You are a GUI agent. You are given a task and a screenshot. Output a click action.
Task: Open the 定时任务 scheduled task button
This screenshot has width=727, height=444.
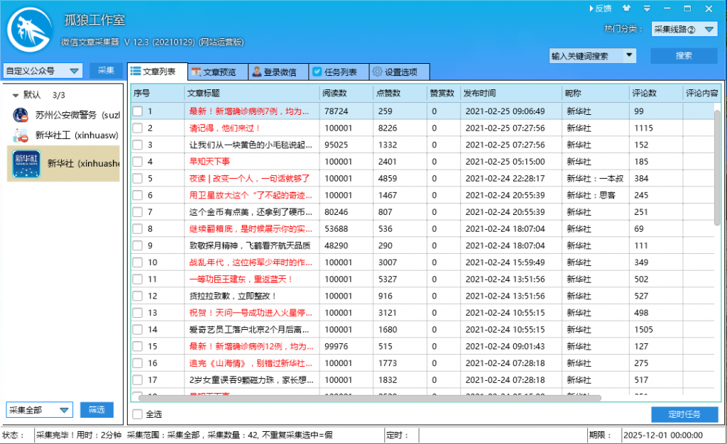(x=684, y=414)
